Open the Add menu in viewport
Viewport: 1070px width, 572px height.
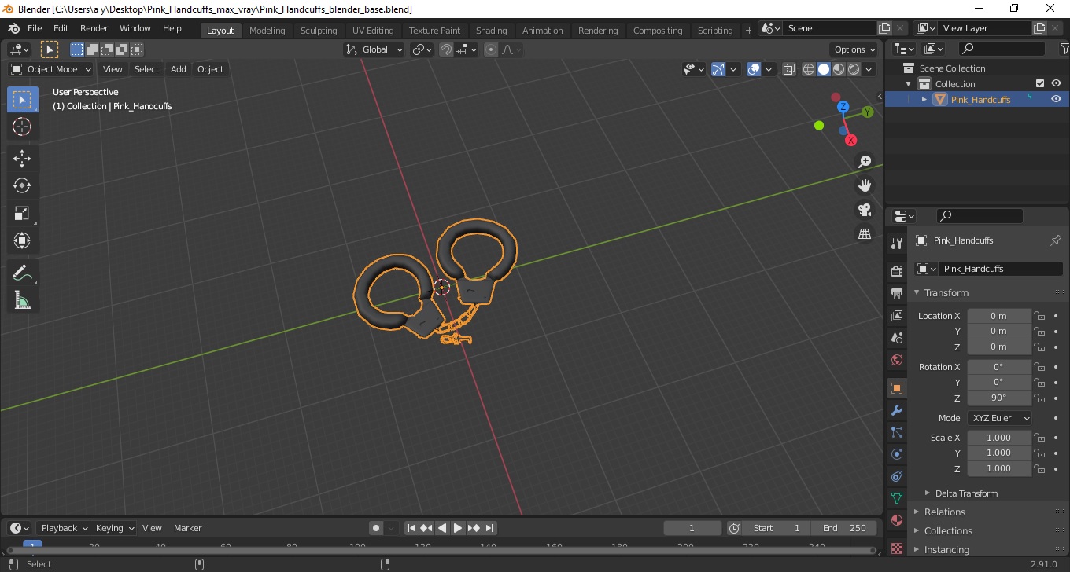tap(179, 69)
